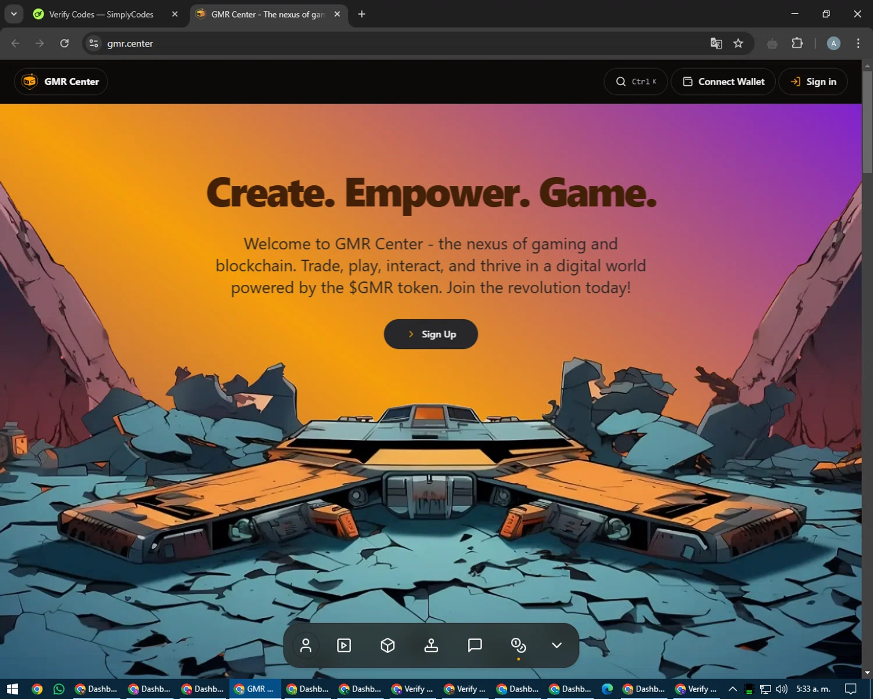Click the Sign in button
873x699 pixels.
[x=813, y=82]
